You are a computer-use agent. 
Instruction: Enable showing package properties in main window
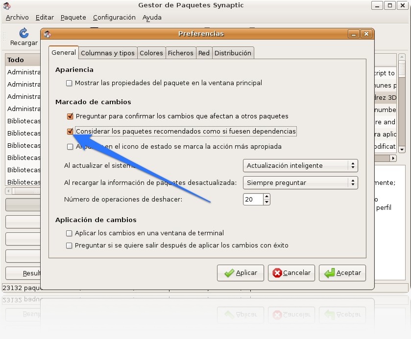(x=69, y=83)
